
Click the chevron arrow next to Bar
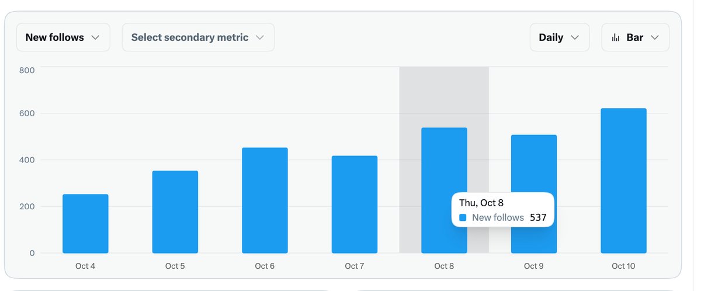(x=655, y=37)
